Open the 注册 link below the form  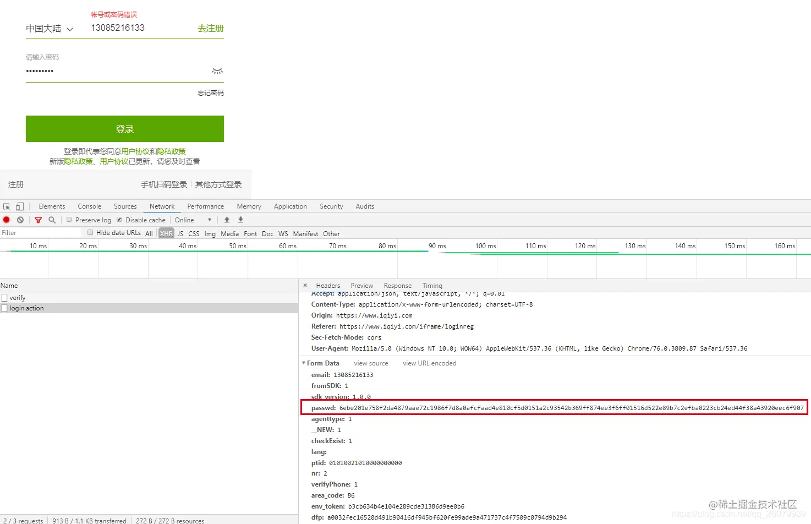point(16,184)
